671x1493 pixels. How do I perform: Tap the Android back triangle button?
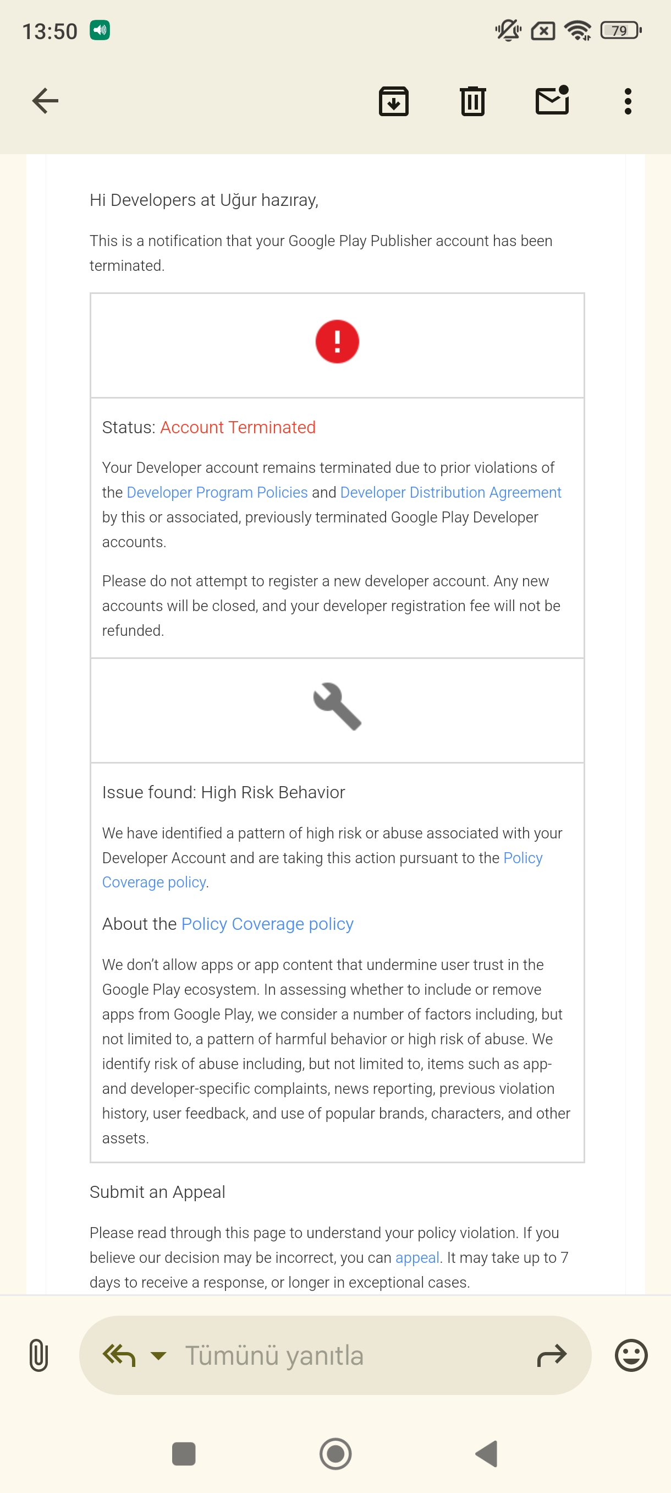[x=486, y=1453]
